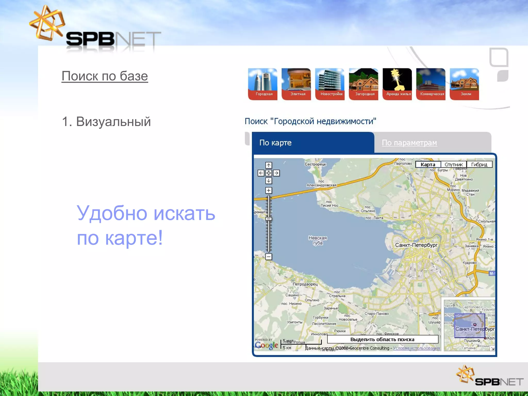Select Спутник satellite view
The image size is (528, 396).
(454, 164)
